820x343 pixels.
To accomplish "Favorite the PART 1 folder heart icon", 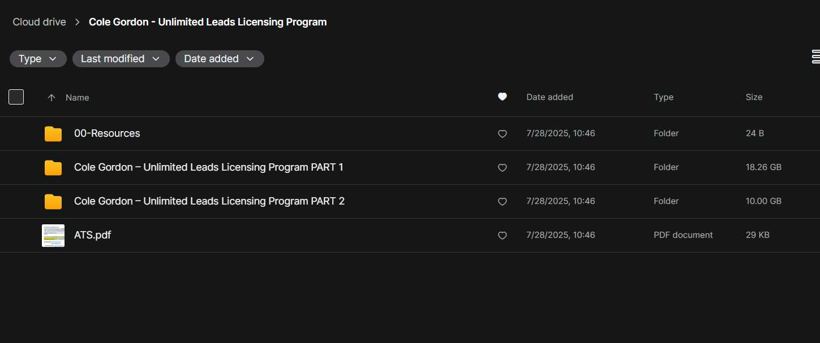I will coord(502,168).
